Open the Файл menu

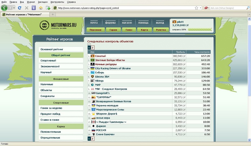click(x=4, y=2)
